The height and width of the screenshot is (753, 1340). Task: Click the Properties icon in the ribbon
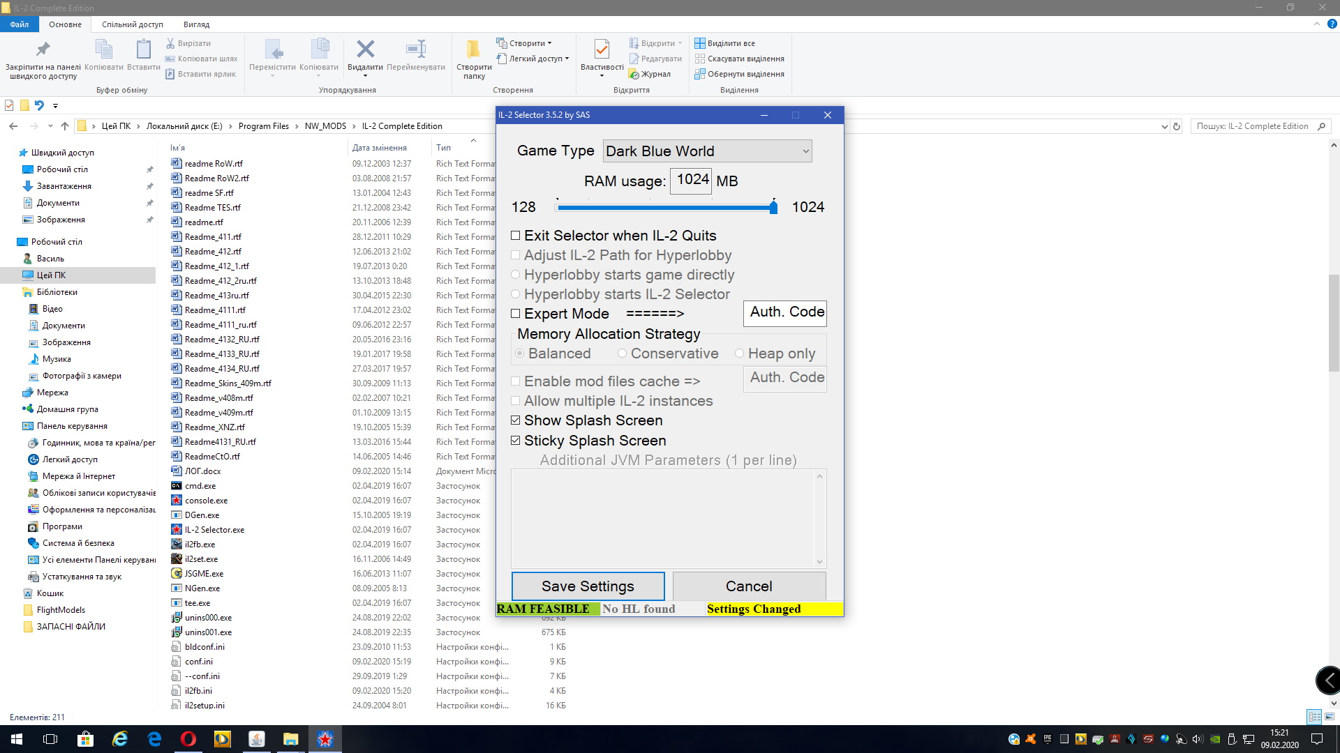click(x=602, y=50)
